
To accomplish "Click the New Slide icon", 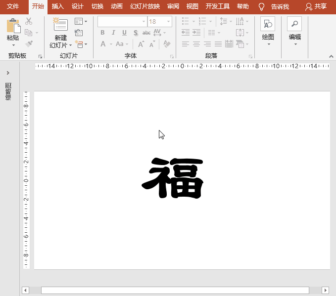I will (60, 24).
